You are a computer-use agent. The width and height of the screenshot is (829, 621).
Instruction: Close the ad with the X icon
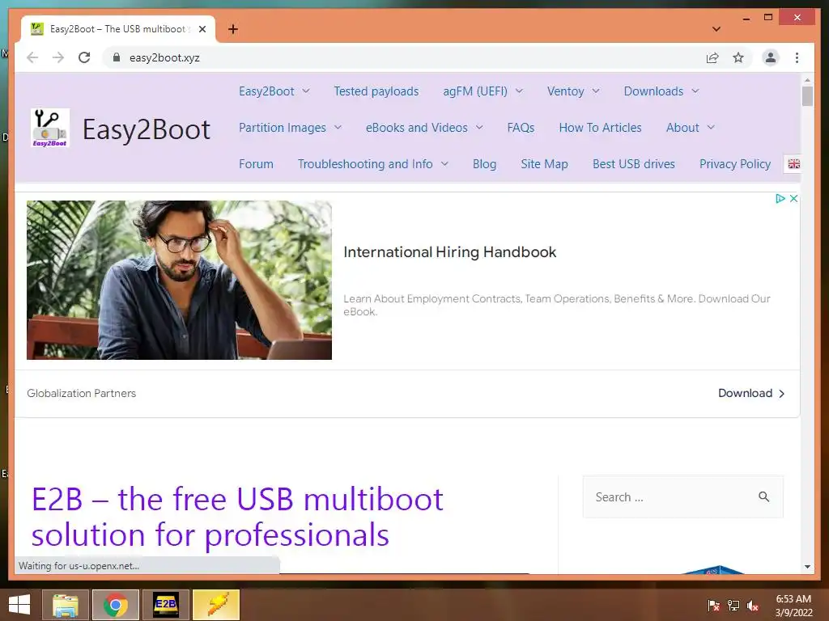[793, 199]
